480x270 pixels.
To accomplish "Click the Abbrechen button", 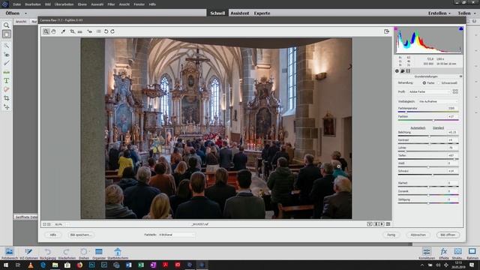I will 418,235.
